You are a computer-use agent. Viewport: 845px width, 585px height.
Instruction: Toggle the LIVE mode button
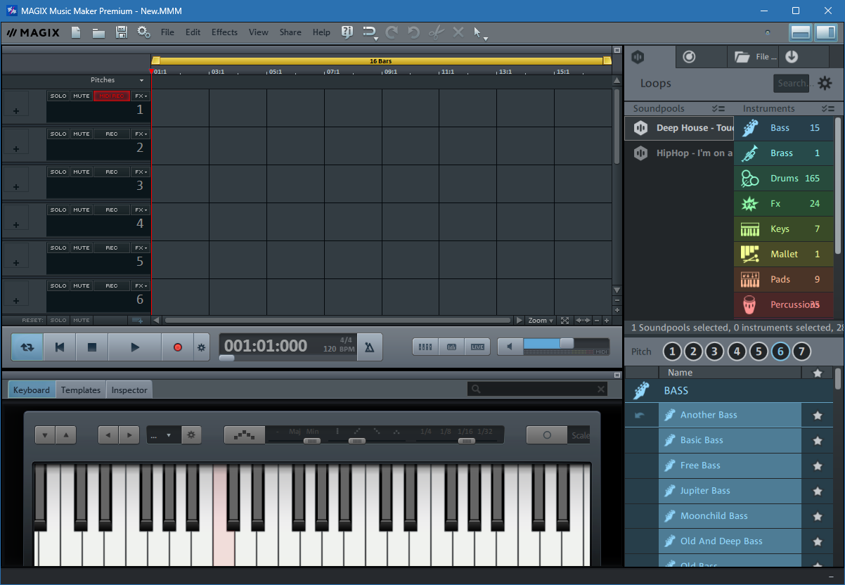(x=477, y=347)
